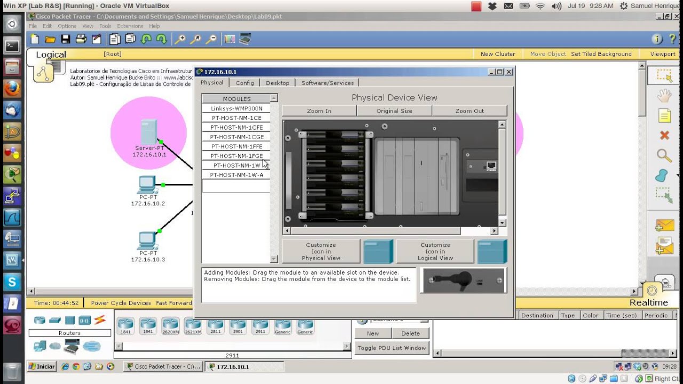This screenshot has width=683, height=384.
Task: Click New Cluster in the workspace bar
Action: pyautogui.click(x=498, y=54)
